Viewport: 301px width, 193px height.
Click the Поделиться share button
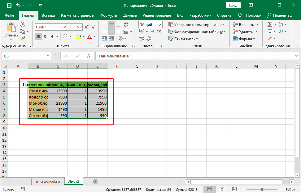[x=280, y=15]
